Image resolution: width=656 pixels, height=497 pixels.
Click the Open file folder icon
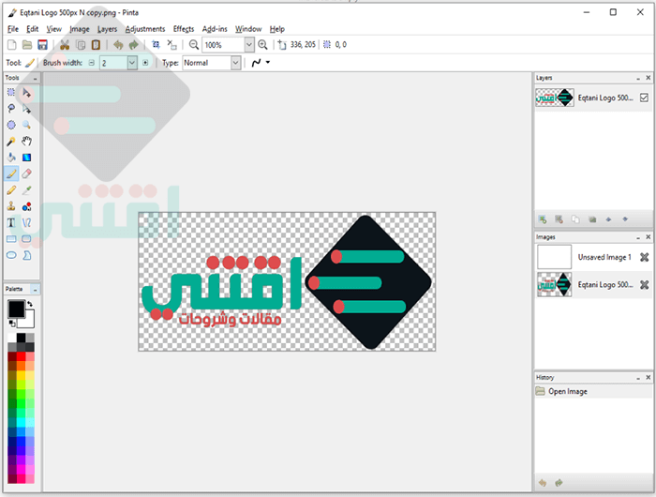(27, 45)
